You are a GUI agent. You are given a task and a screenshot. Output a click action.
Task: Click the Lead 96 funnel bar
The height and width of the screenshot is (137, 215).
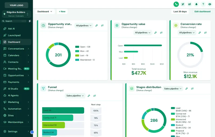63,110
